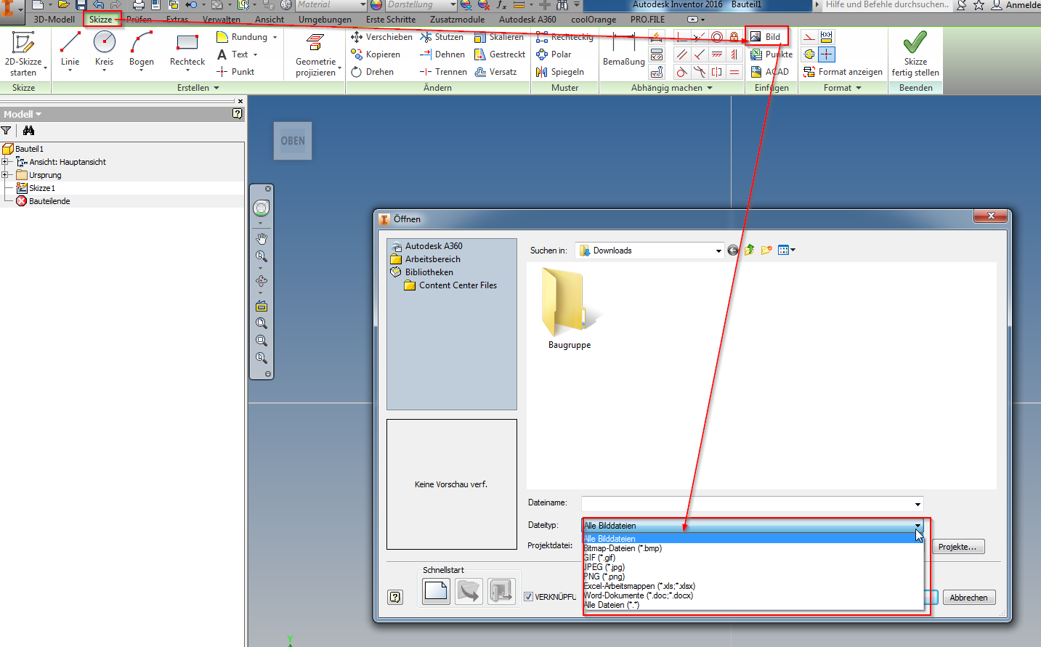
Task: Select the Kreis circle tool
Action: click(x=105, y=49)
